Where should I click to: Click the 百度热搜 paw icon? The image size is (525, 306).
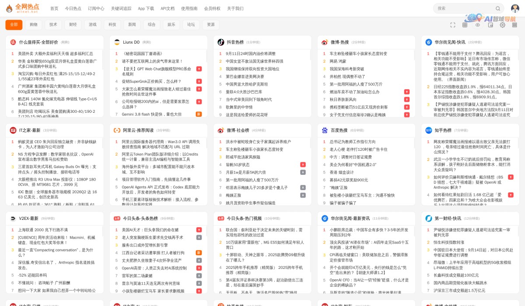(x=325, y=130)
